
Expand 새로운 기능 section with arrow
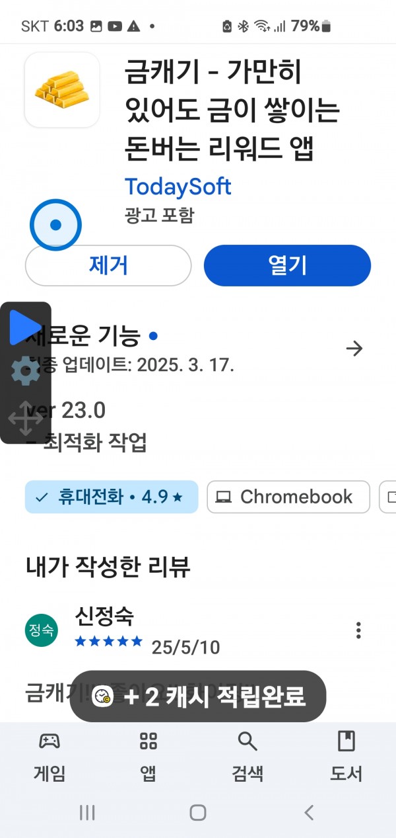click(x=354, y=349)
